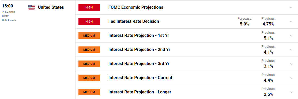Click MEDIUM badge on the Longer projection
The width and height of the screenshot is (298, 99).
pos(89,92)
